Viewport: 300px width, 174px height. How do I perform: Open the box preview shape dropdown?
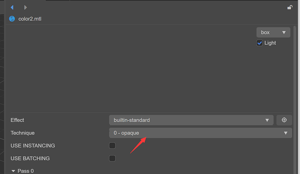[x=273, y=32]
